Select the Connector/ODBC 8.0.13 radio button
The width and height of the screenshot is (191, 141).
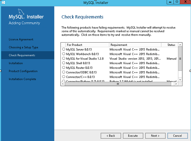click(63, 72)
